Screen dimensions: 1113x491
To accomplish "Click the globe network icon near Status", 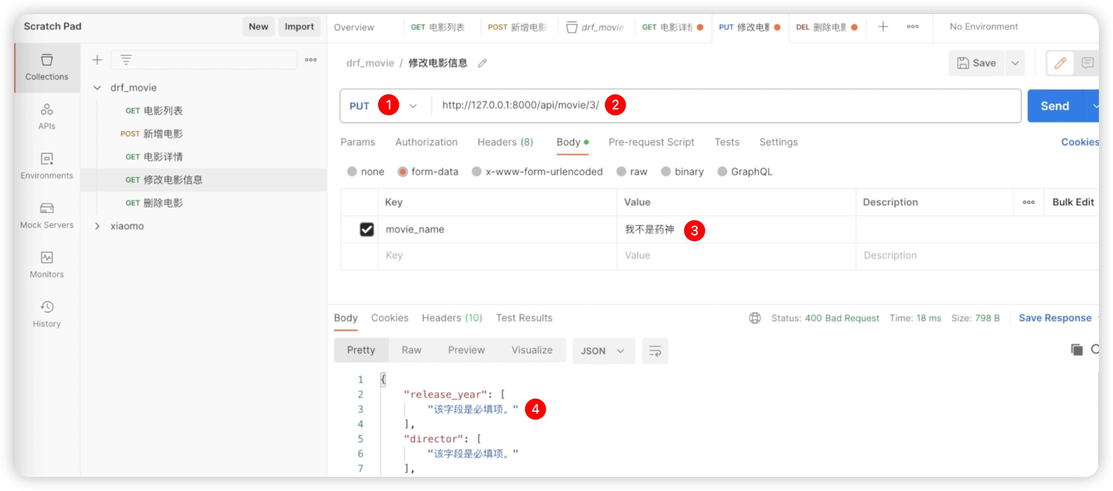I will click(x=754, y=318).
